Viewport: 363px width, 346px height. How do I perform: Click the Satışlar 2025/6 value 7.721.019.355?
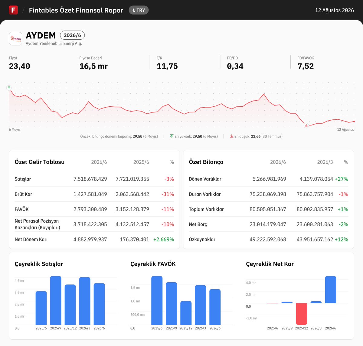[x=132, y=179]
